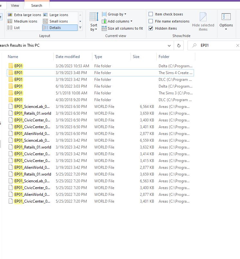
Task: Select EP01_Retails_01.world modified 5/25/2022
Action: point(100,174)
